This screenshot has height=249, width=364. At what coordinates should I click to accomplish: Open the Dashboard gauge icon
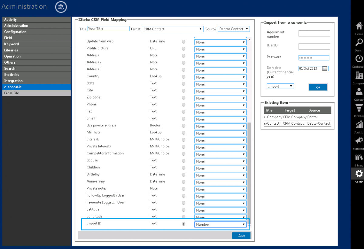click(359, 59)
